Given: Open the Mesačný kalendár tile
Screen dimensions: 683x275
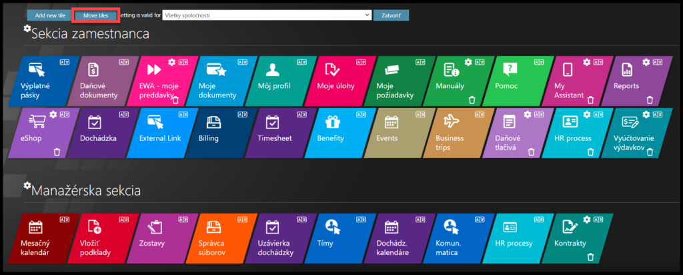Looking at the screenshot, I should 40,237.
